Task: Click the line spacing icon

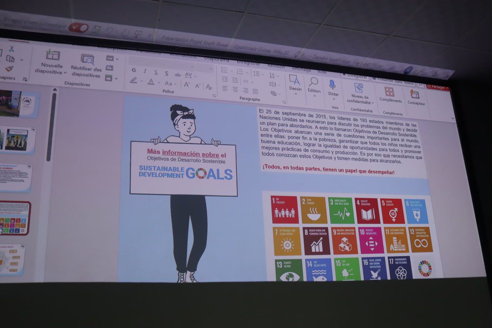Action: point(257,73)
